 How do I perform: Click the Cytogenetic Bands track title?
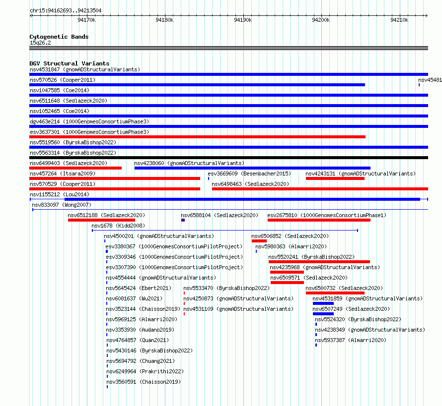[59, 37]
